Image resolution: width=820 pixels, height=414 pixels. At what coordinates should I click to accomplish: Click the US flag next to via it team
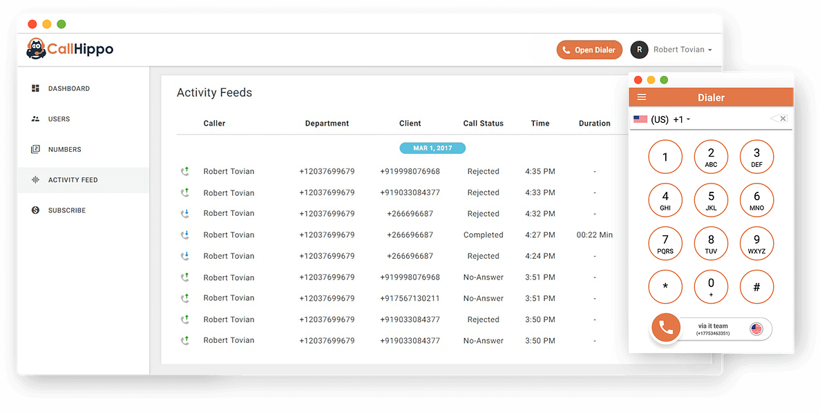click(756, 329)
